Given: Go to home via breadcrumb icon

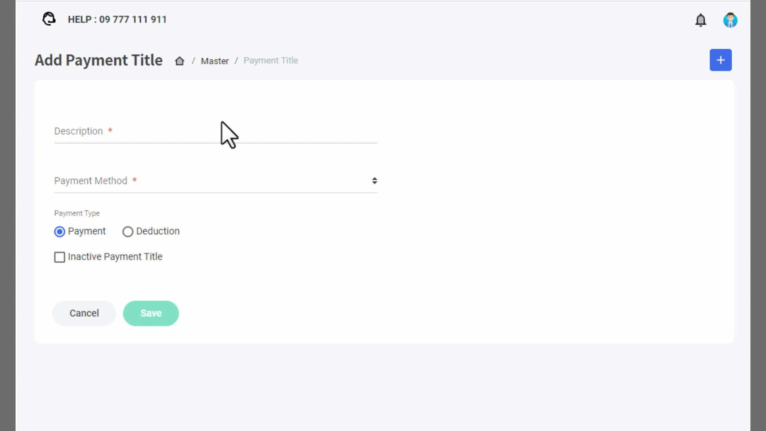Looking at the screenshot, I should pos(180,61).
